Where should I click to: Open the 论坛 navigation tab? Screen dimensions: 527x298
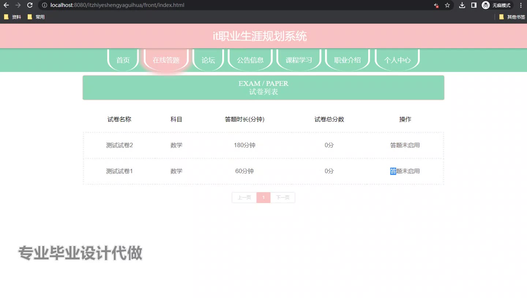208,60
